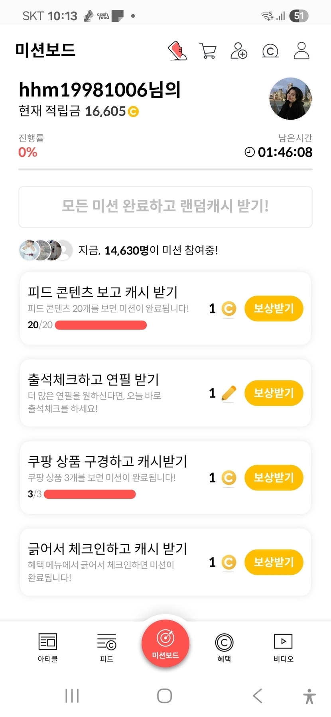This screenshot has width=331, height=717.
Task: Tap the red sneaker step-counter icon
Action: coord(177,51)
